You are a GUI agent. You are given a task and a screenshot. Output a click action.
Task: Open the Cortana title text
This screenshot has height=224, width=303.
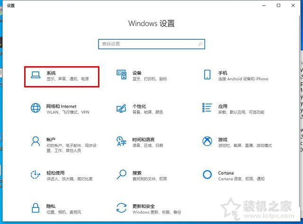pos(226,173)
